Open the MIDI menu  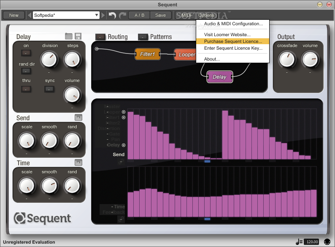coord(186,15)
